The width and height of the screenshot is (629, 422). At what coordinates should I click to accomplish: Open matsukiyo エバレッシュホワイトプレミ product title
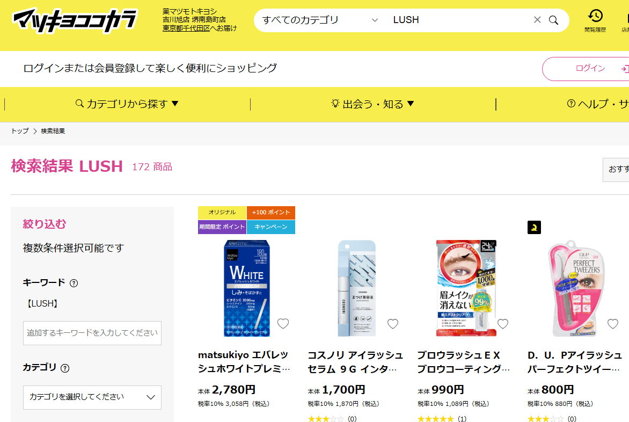244,362
